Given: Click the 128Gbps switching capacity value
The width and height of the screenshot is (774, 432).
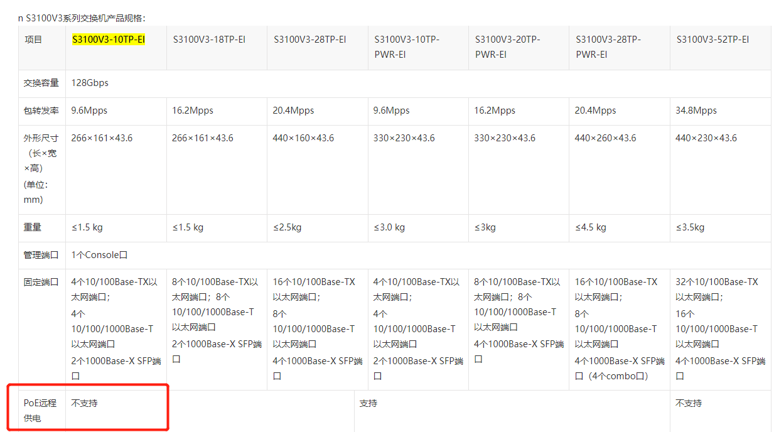Looking at the screenshot, I should click(90, 83).
